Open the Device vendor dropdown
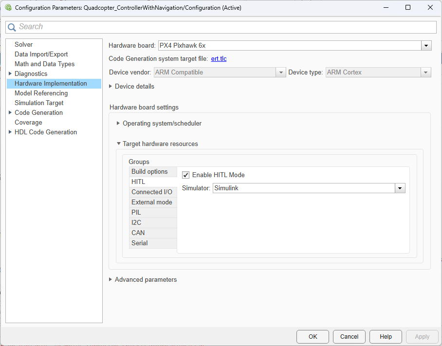442x346 pixels. coord(281,73)
